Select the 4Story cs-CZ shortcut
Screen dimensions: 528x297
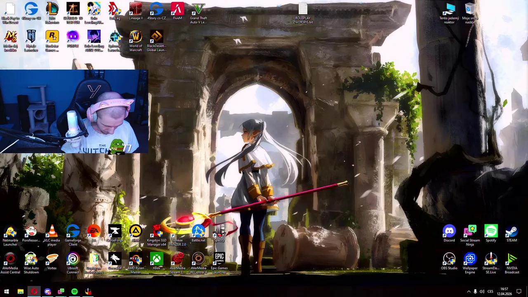coord(156,12)
